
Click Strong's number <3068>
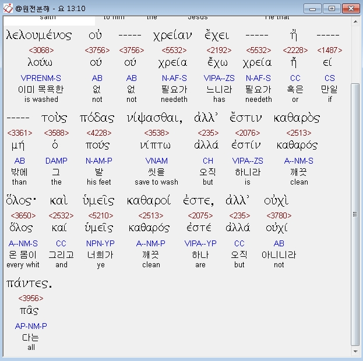tap(41, 50)
